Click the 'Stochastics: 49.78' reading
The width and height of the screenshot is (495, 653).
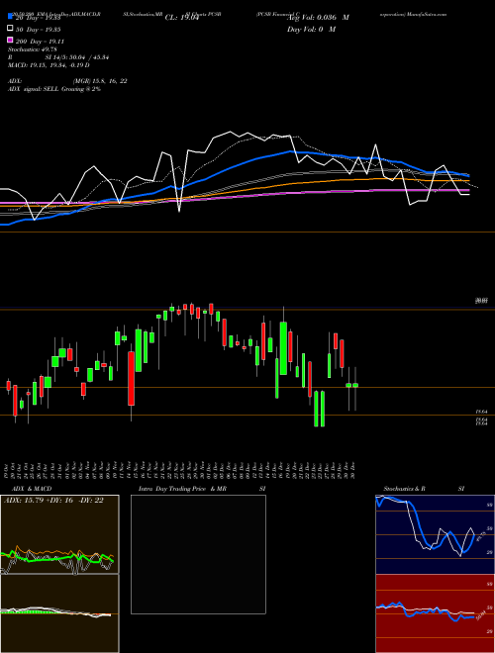[32, 49]
